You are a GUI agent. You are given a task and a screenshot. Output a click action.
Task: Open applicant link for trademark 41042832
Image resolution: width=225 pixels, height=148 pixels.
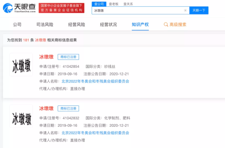point(95,133)
